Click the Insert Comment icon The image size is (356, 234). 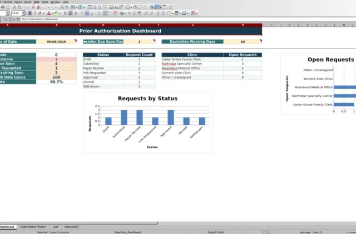(141, 7)
